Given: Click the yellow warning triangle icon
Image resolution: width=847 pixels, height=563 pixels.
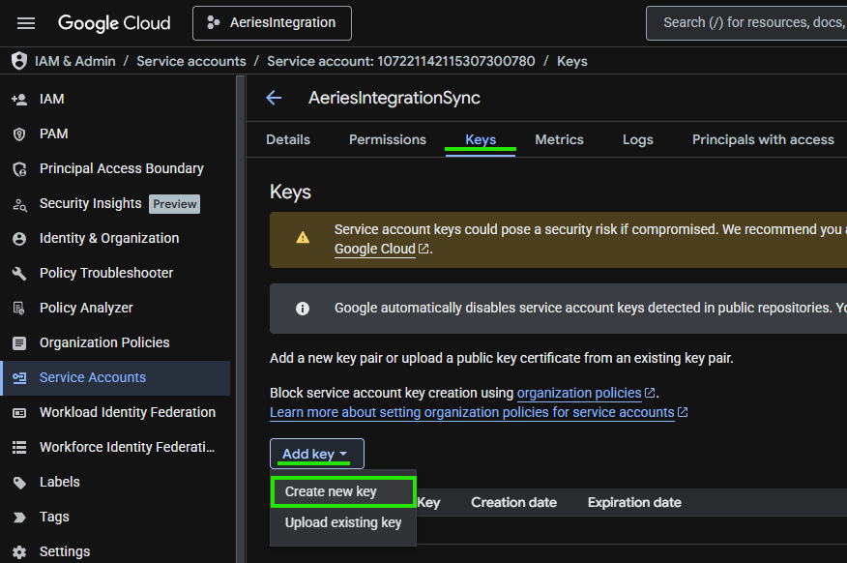Looking at the screenshot, I should [303, 237].
